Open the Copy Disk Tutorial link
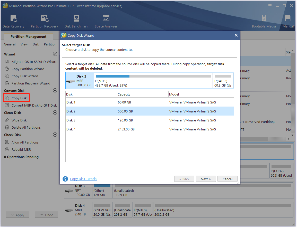The width and height of the screenshot is (297, 228). coord(84,179)
